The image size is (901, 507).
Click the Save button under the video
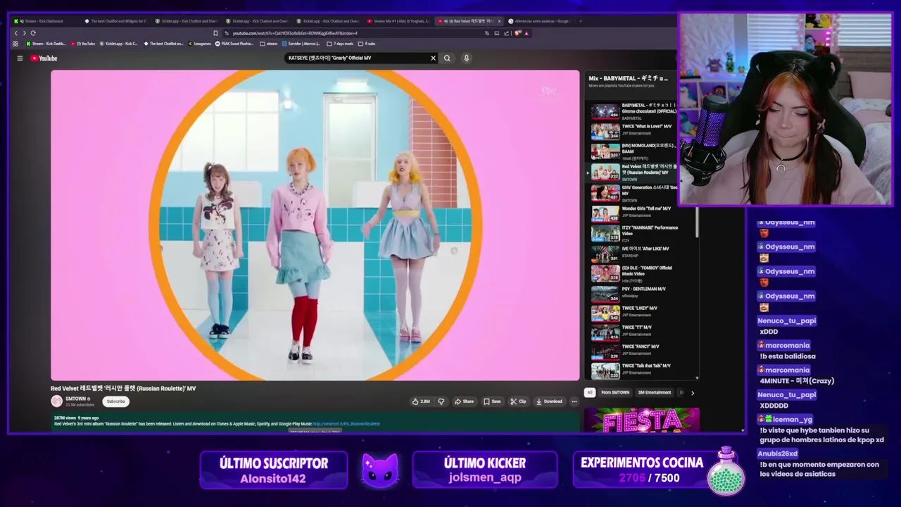492,401
